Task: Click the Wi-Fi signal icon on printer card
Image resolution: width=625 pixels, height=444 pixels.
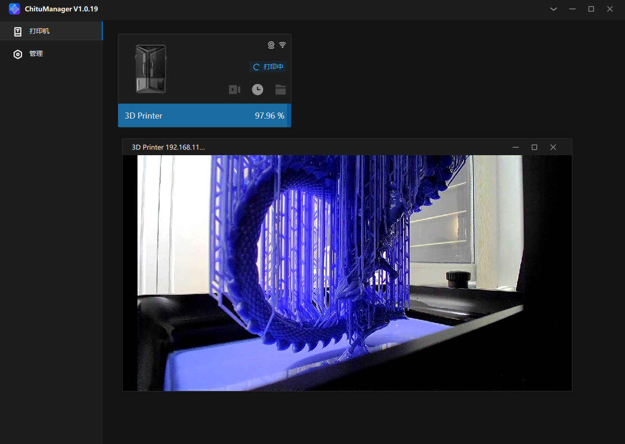Action: pos(282,45)
